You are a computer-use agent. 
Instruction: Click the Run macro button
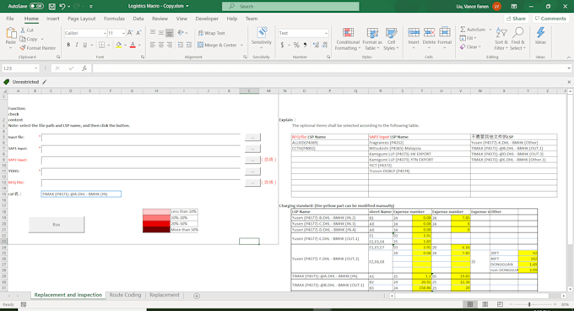click(x=57, y=225)
